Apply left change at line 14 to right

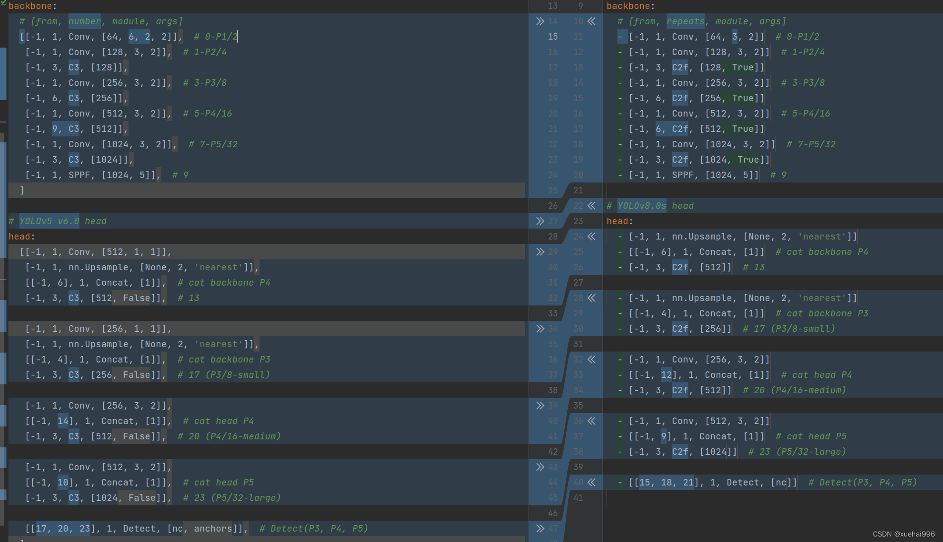coord(540,21)
